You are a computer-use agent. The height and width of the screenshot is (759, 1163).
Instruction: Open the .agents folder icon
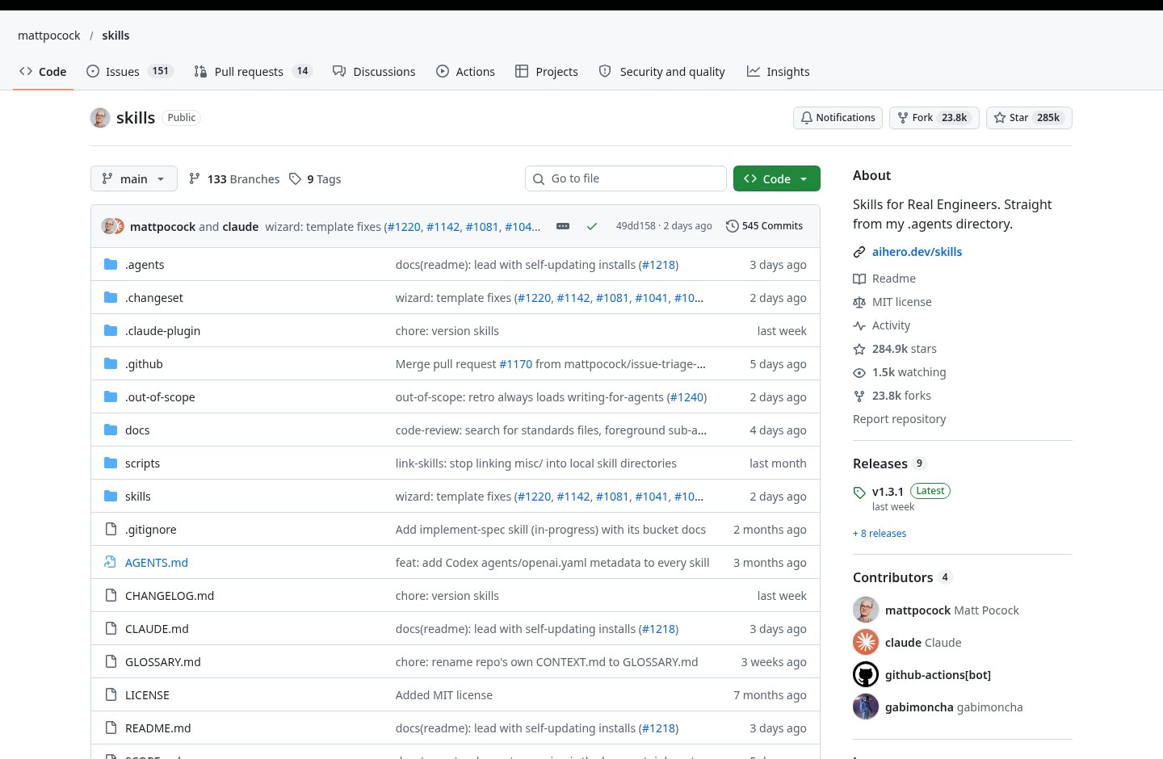point(111,265)
